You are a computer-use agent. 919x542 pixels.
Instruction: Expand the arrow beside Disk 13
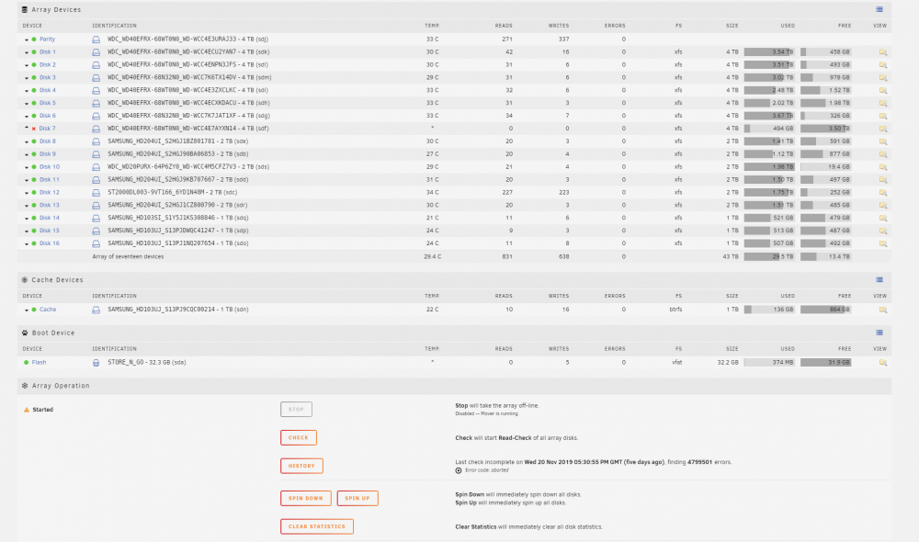coord(27,206)
